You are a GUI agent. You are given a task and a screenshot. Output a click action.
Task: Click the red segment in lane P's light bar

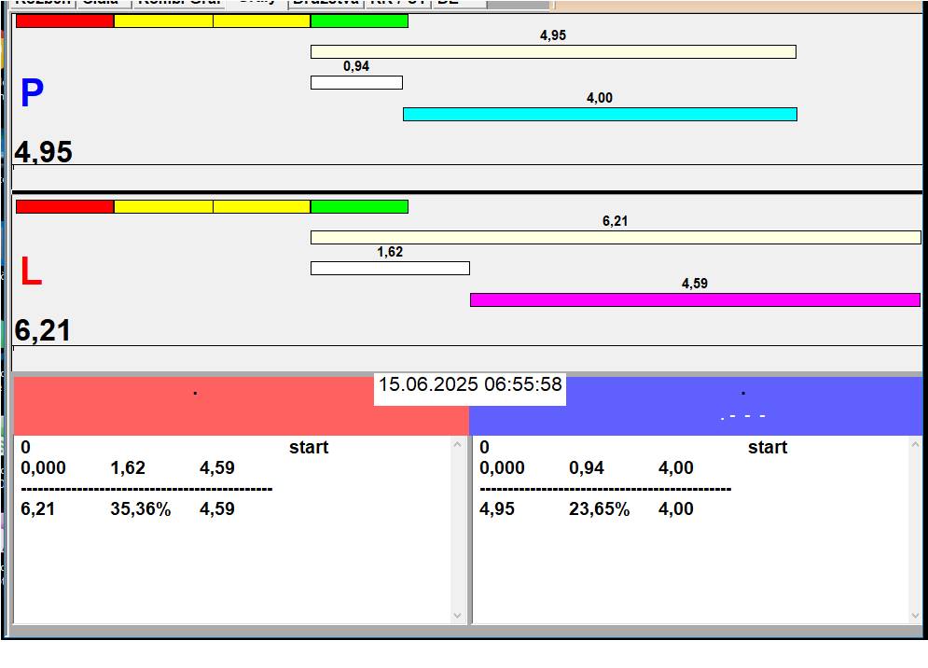[x=64, y=21]
